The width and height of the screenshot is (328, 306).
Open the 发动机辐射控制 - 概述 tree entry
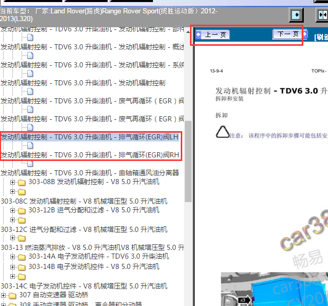(x=92, y=47)
